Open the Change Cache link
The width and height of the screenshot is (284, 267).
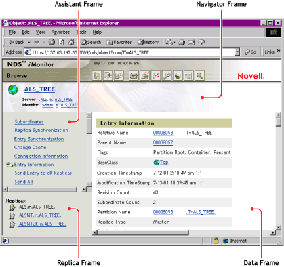coord(31,148)
